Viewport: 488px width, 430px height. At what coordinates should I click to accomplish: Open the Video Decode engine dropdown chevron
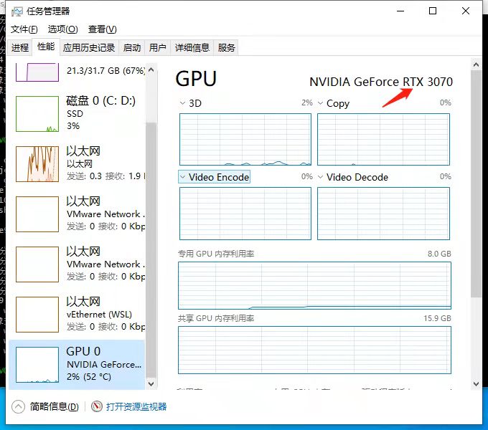coord(320,177)
